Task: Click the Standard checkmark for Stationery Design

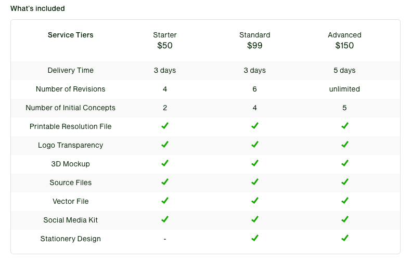Action: tap(255, 238)
